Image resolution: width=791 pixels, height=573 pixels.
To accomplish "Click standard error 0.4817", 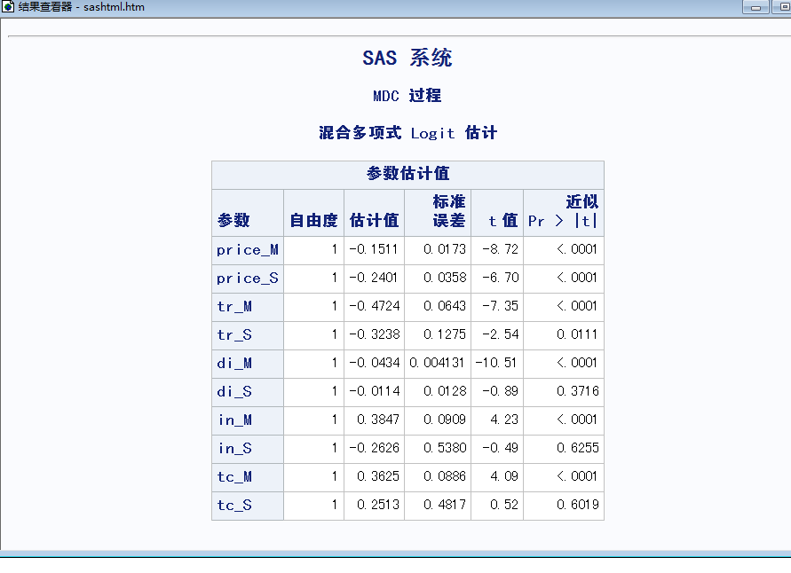I will [x=445, y=505].
